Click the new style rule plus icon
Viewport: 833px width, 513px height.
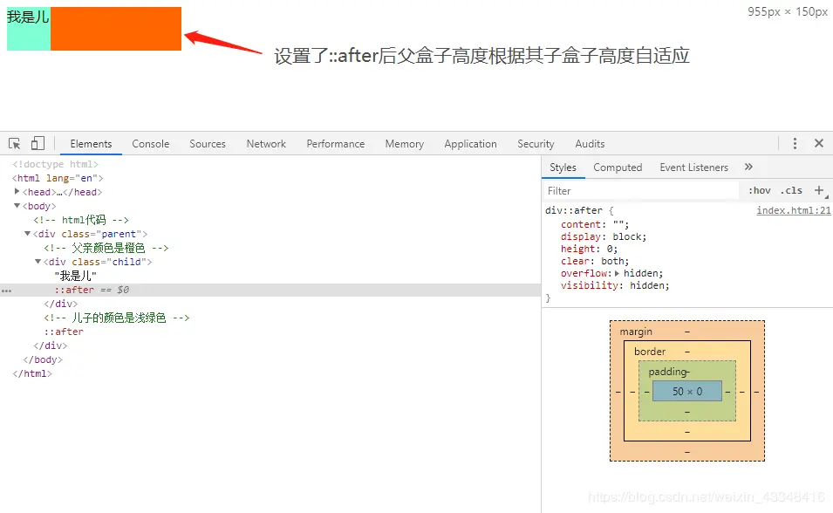(819, 190)
